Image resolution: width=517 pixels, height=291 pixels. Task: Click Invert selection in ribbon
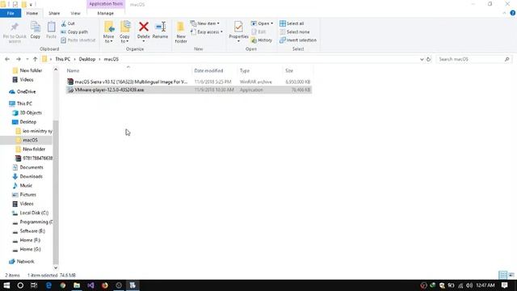(x=298, y=40)
